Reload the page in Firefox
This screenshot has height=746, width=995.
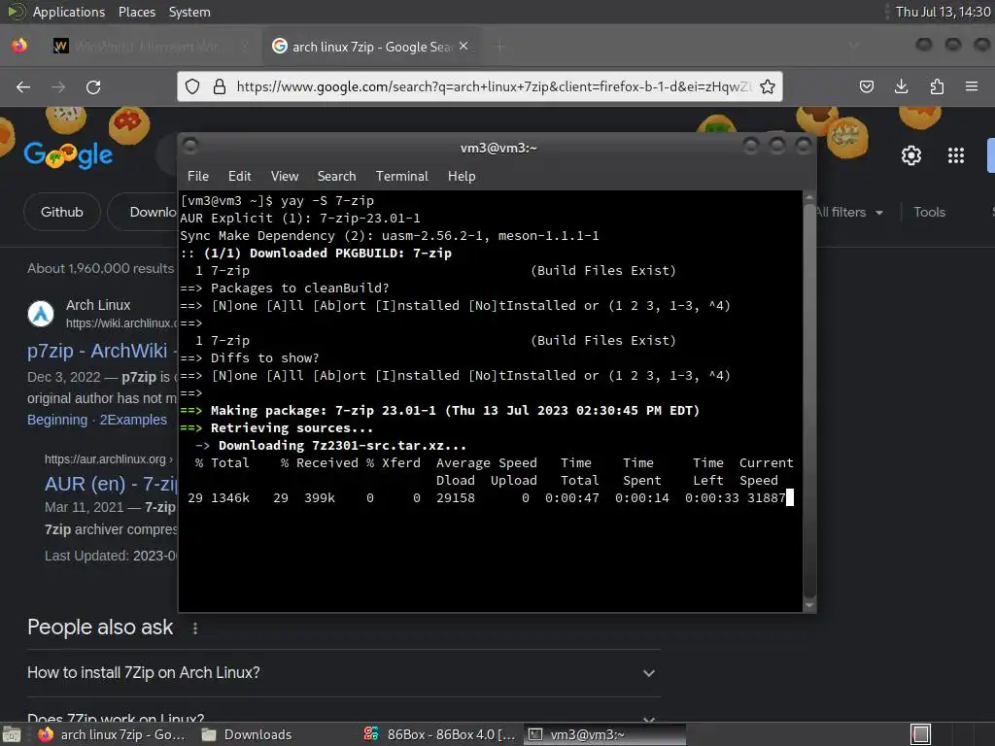[x=93, y=86]
